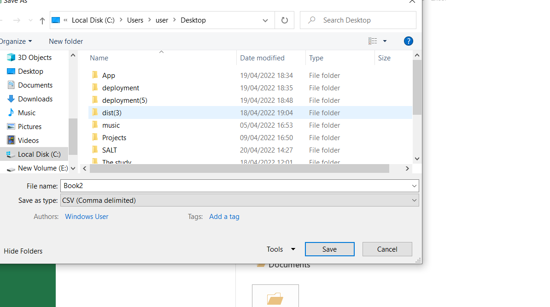Click Add a tag link
Screen dimensions: 550x307
click(224, 217)
